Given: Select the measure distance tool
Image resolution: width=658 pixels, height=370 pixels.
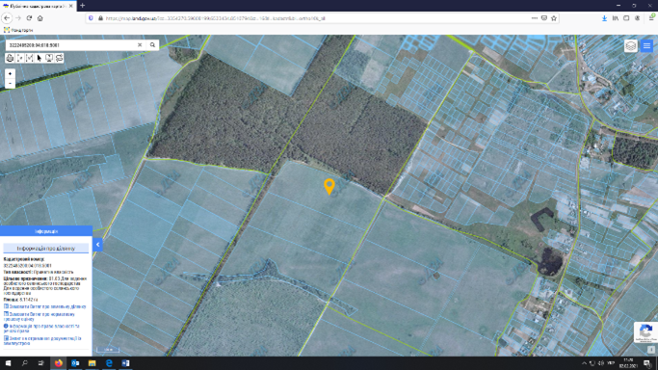Looking at the screenshot, I should click(19, 59).
